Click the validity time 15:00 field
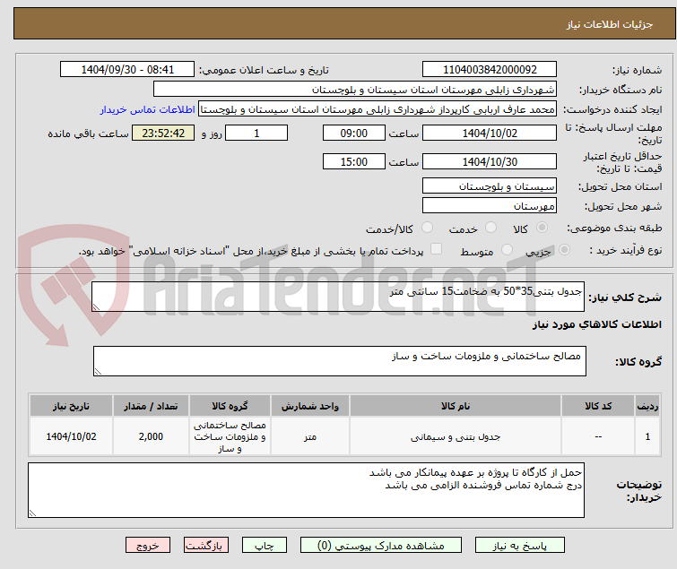This screenshot has height=569, width=677. (x=354, y=161)
